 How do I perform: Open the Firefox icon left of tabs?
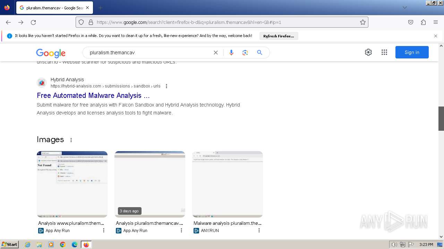[x=7, y=8]
